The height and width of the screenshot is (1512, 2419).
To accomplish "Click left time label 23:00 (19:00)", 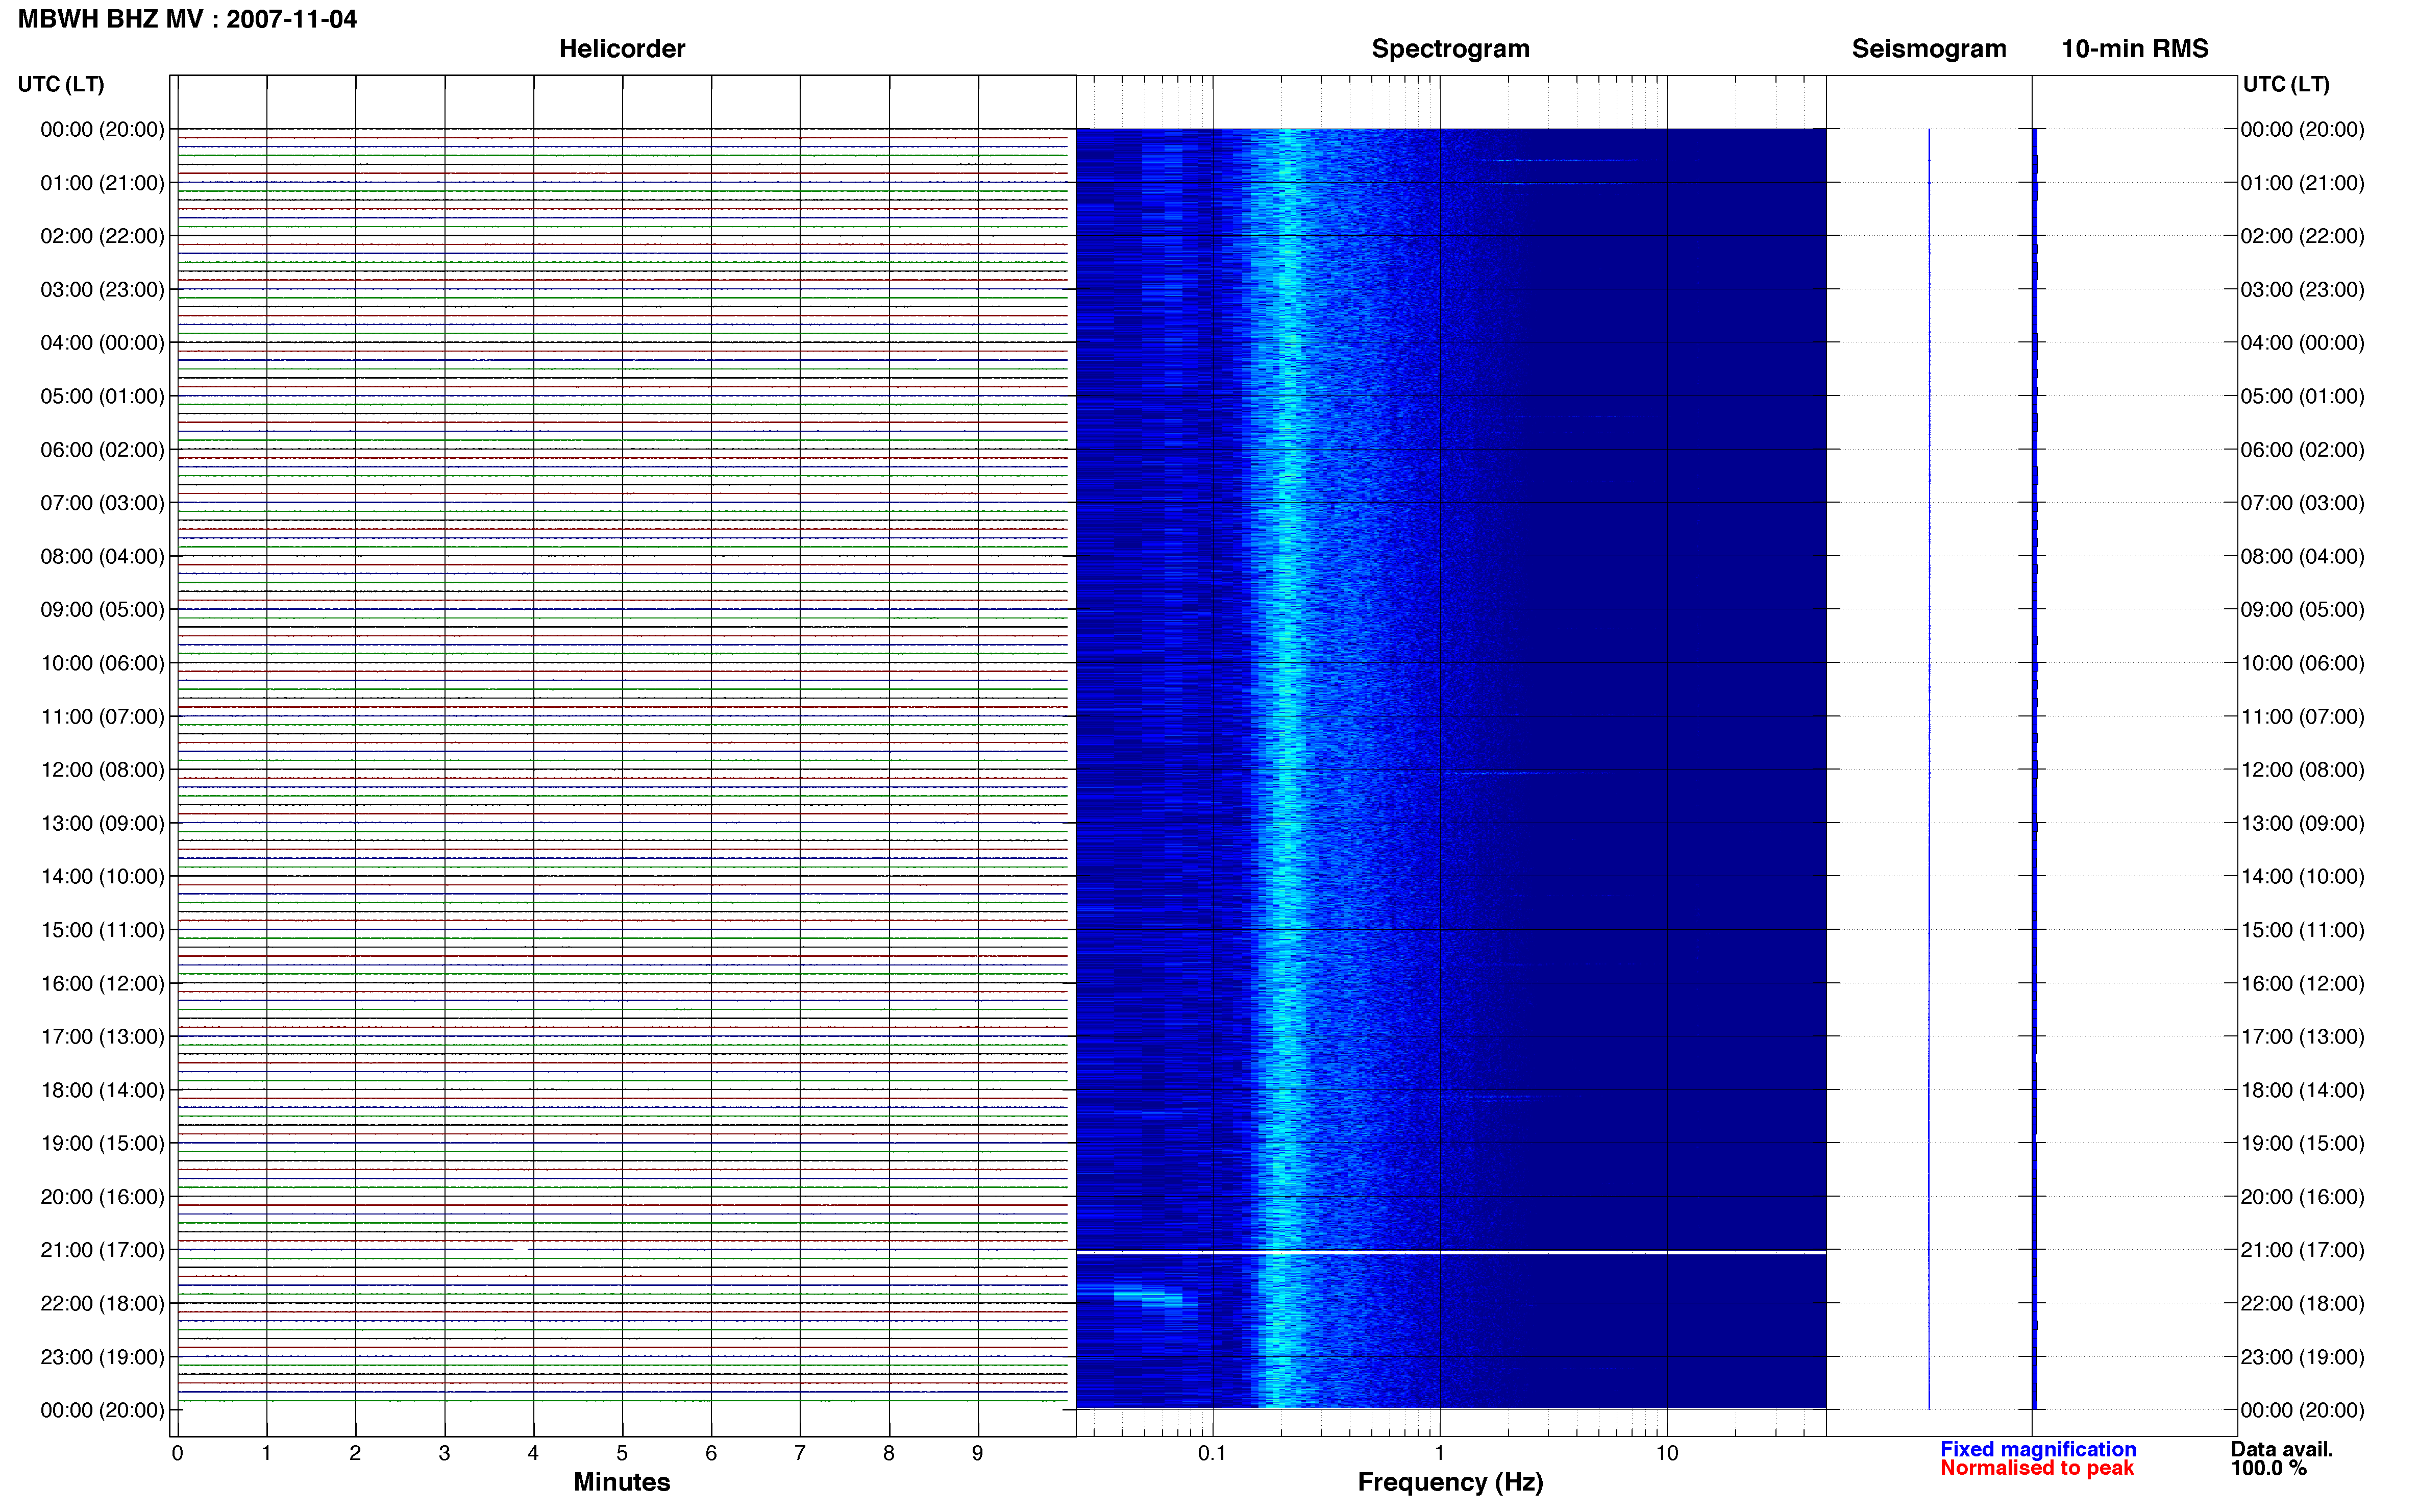I will 102,1357.
